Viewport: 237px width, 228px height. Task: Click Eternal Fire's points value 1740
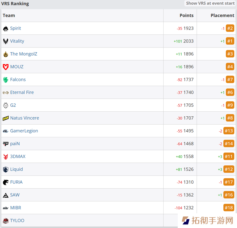(188, 92)
